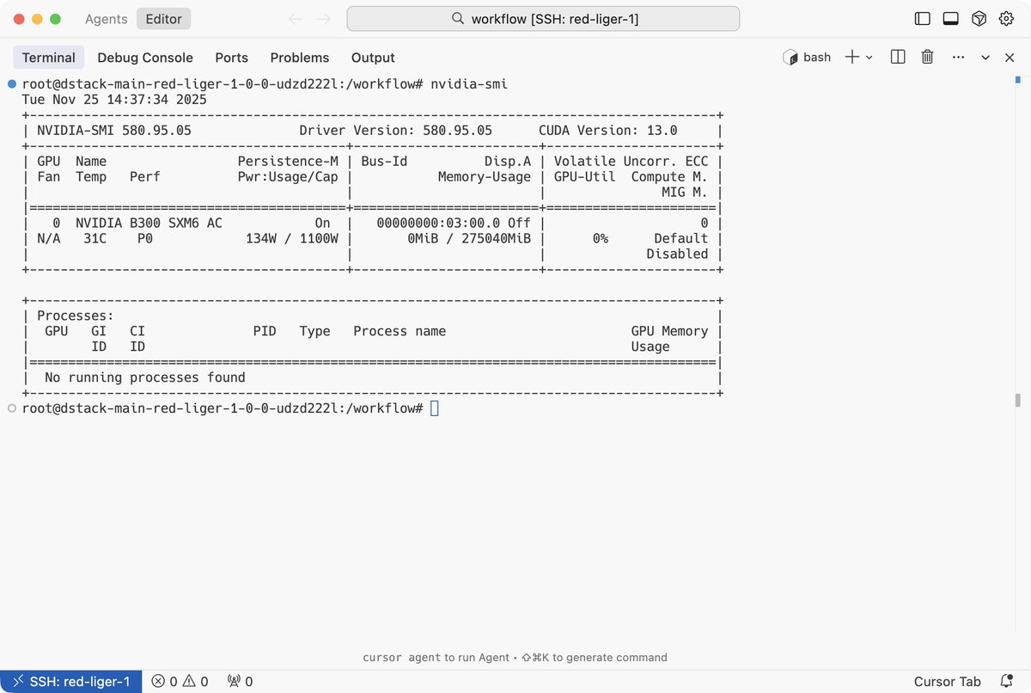
Task: Click Cursor Tab in status bar
Action: (947, 682)
